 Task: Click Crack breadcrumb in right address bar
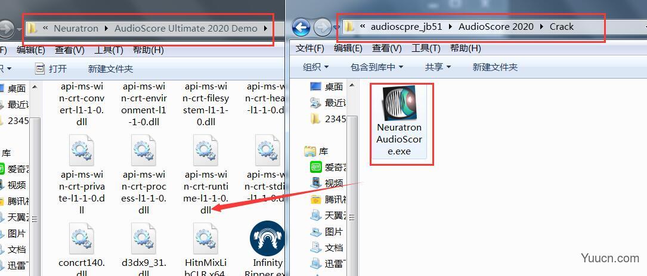[x=562, y=27]
